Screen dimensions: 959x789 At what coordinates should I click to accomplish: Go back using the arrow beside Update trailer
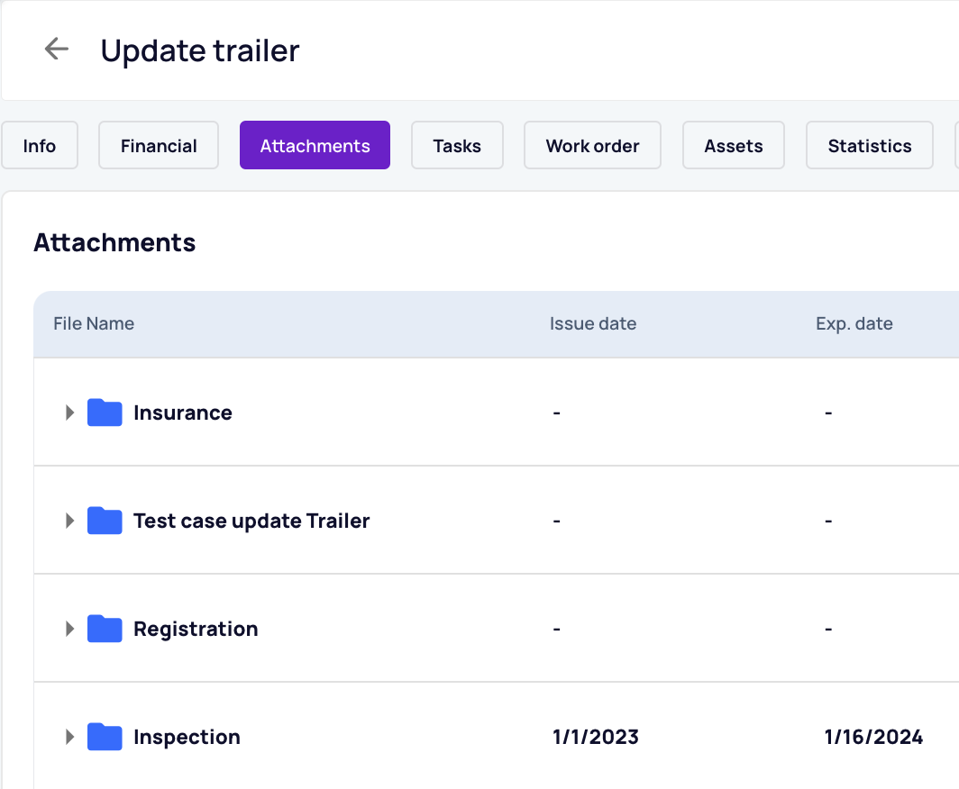[57, 49]
